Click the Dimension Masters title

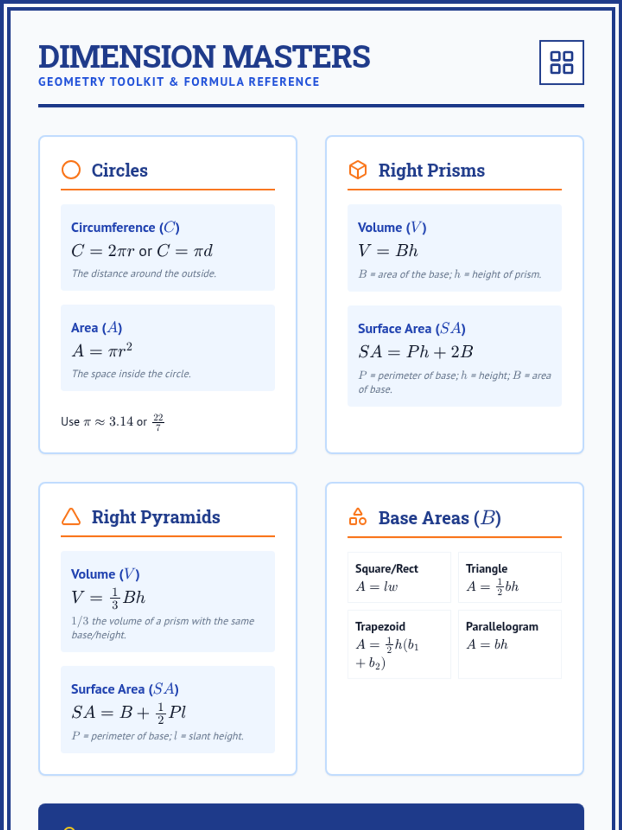(204, 57)
